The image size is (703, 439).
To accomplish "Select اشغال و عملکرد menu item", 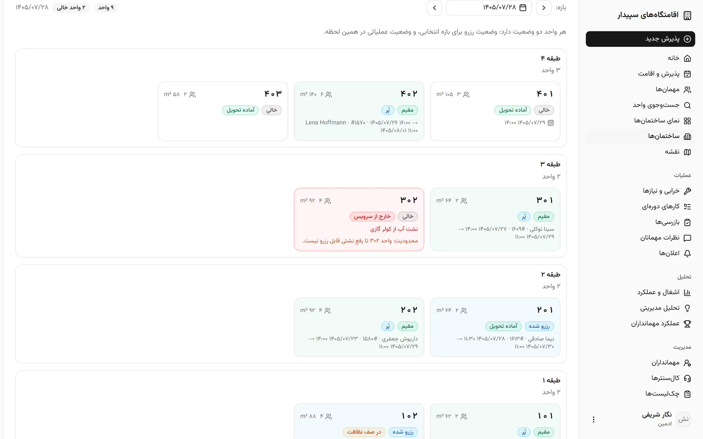I will coord(640,292).
